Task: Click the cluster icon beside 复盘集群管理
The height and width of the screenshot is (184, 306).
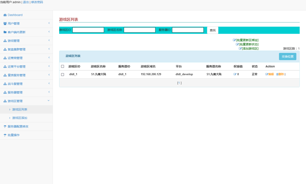Action: coord(5,49)
